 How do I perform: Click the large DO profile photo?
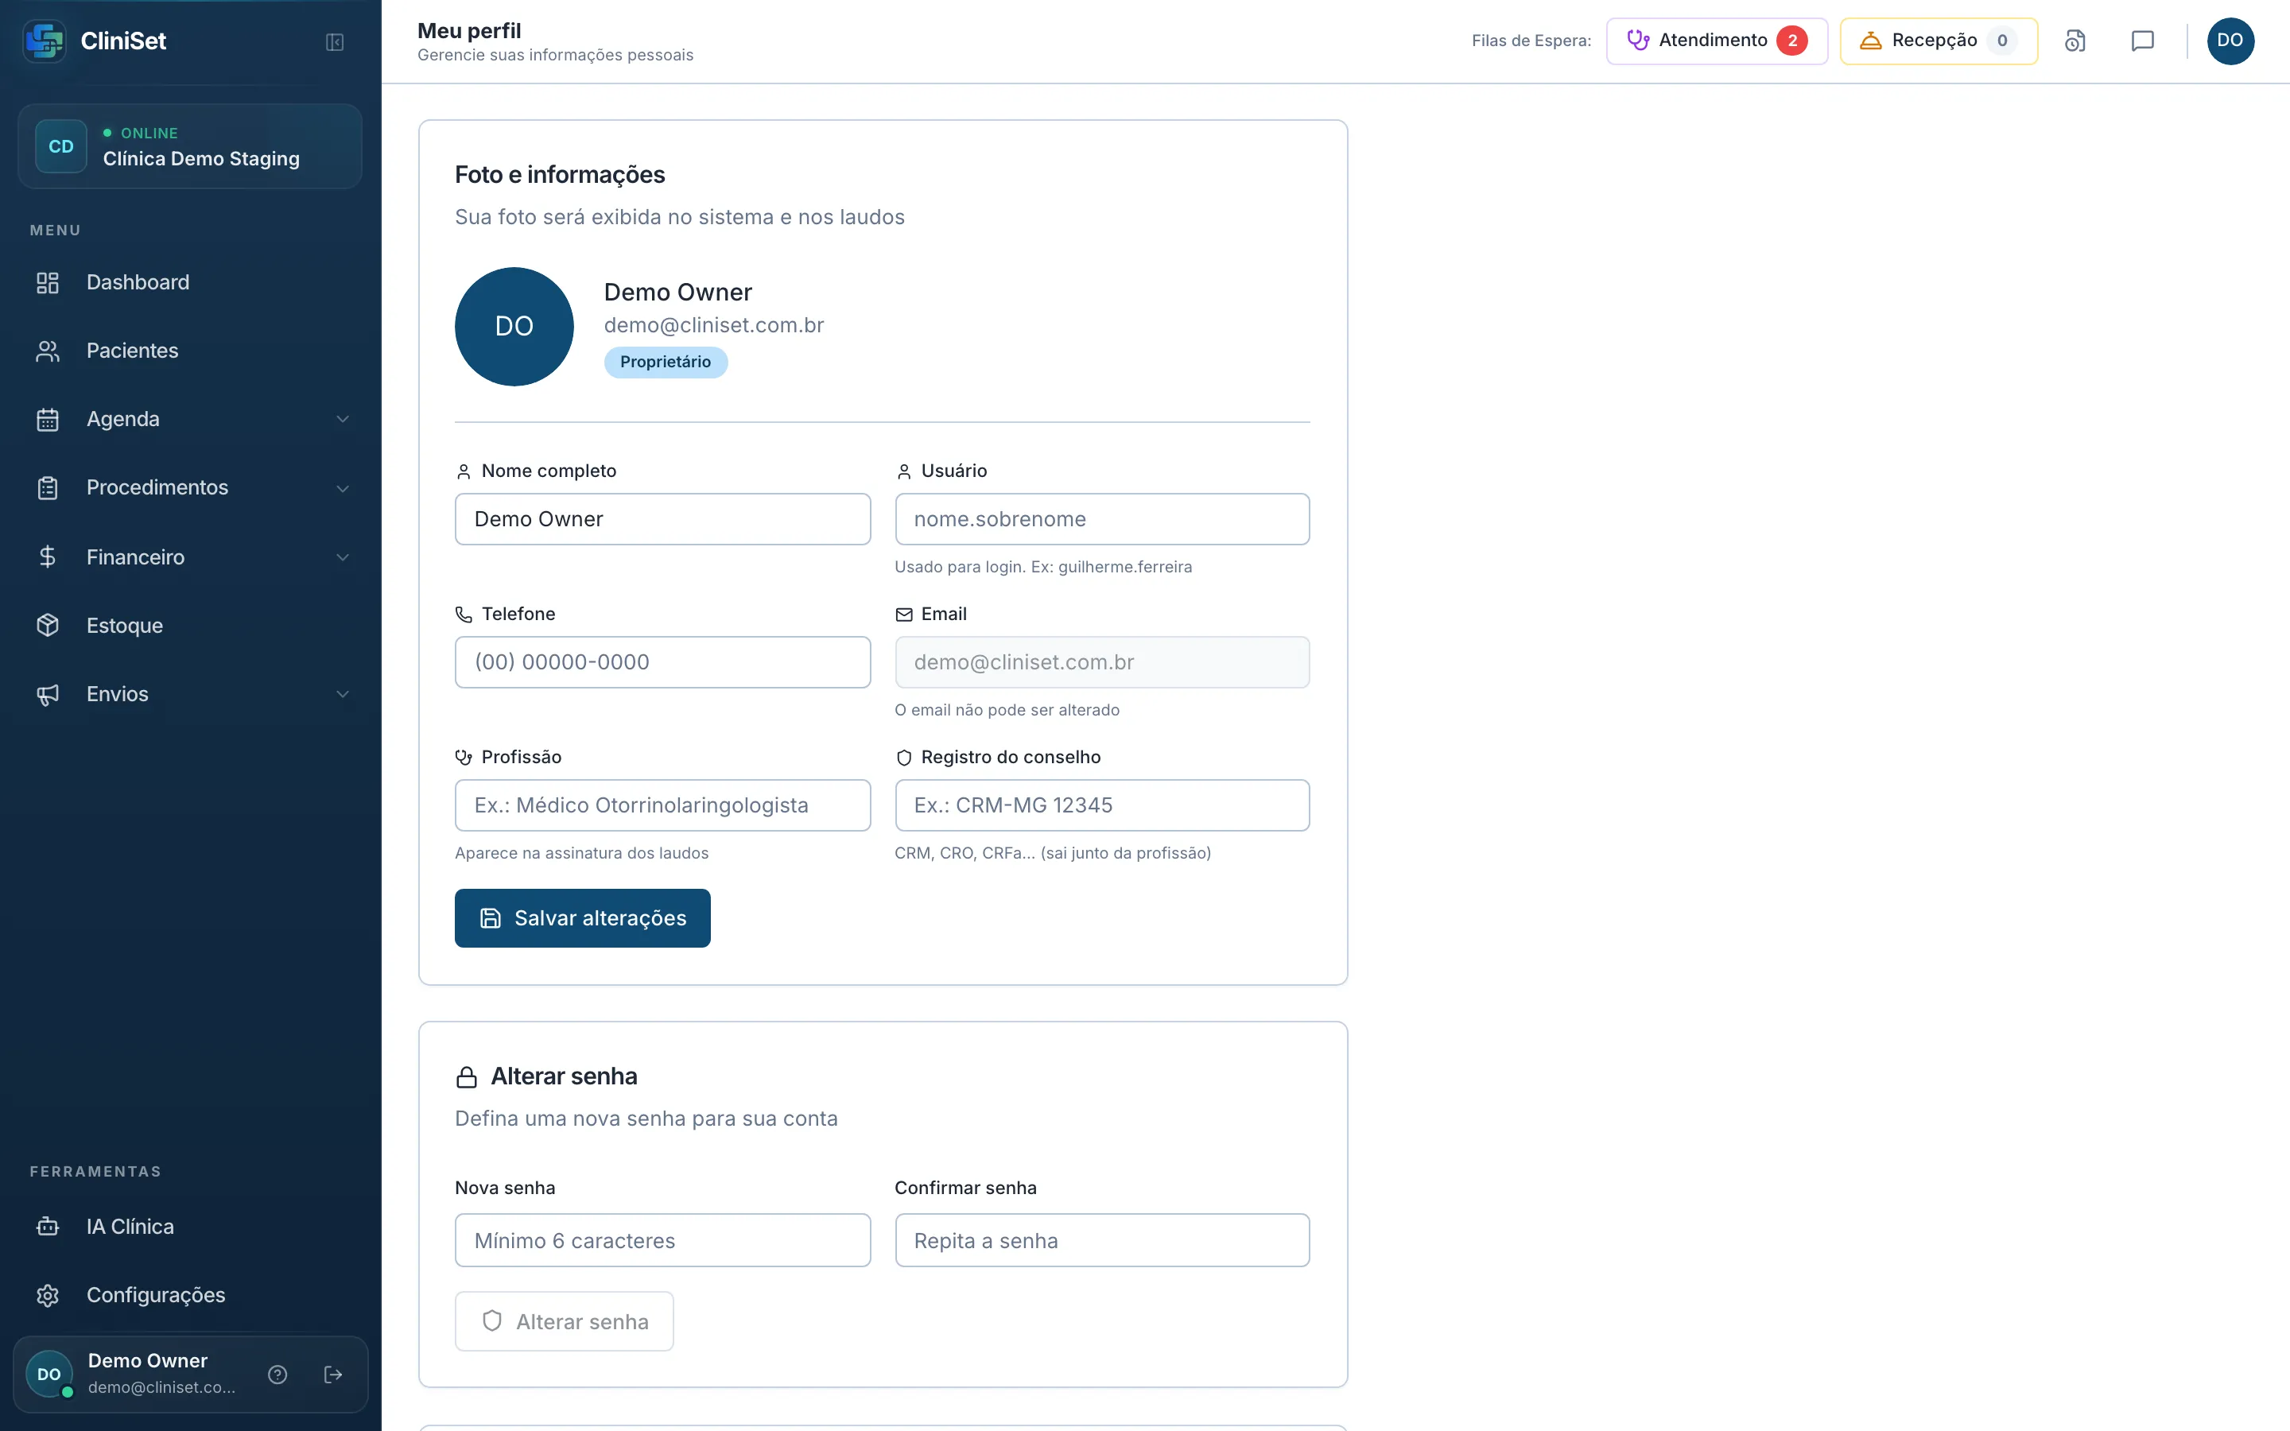[x=514, y=327]
